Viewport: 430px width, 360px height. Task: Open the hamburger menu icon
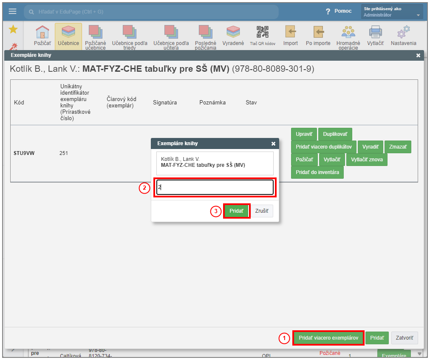point(12,11)
